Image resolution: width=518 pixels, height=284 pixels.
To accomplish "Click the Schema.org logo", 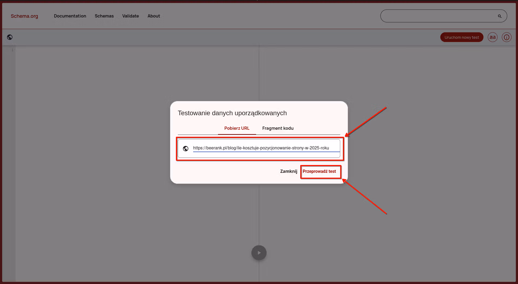I will click(x=24, y=16).
